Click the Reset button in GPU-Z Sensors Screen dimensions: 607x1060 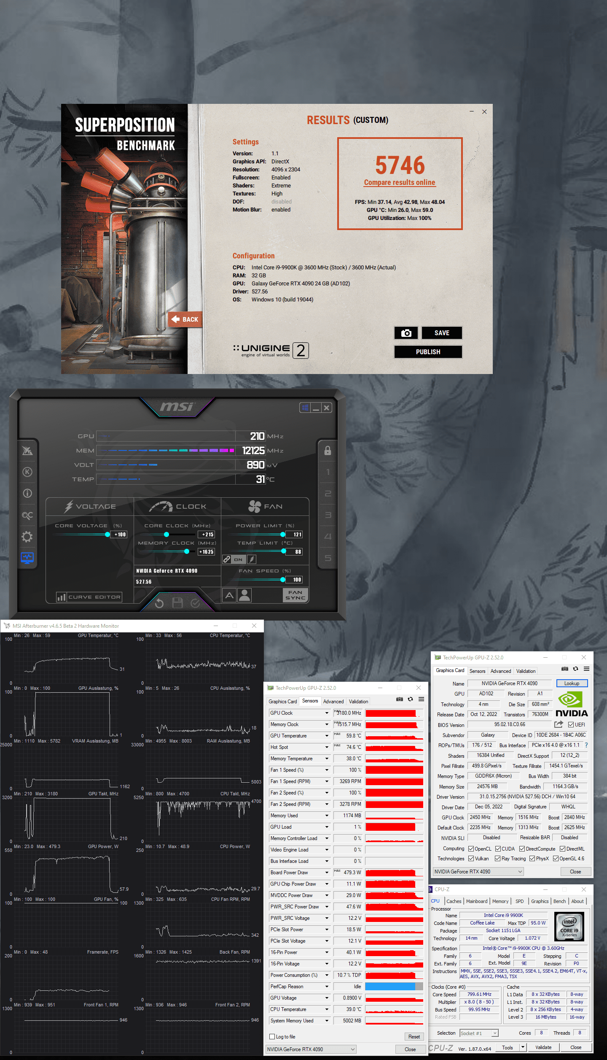[414, 1036]
